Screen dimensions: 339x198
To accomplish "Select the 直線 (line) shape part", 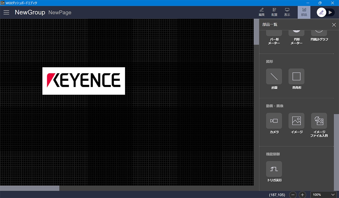I will (x=274, y=77).
